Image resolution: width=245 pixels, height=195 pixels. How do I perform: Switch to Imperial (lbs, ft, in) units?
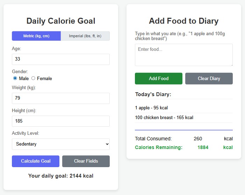tap(85, 36)
